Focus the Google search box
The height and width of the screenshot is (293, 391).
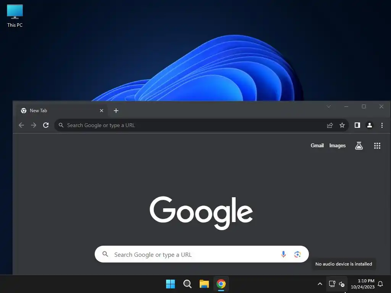(202, 254)
